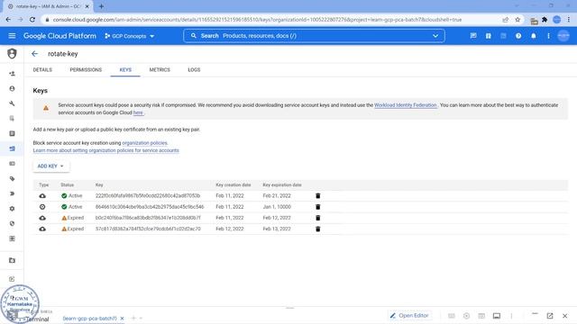The height and width of the screenshot is (324, 577).
Task: Sort by Key expiration date column header
Action: pyautogui.click(x=282, y=184)
